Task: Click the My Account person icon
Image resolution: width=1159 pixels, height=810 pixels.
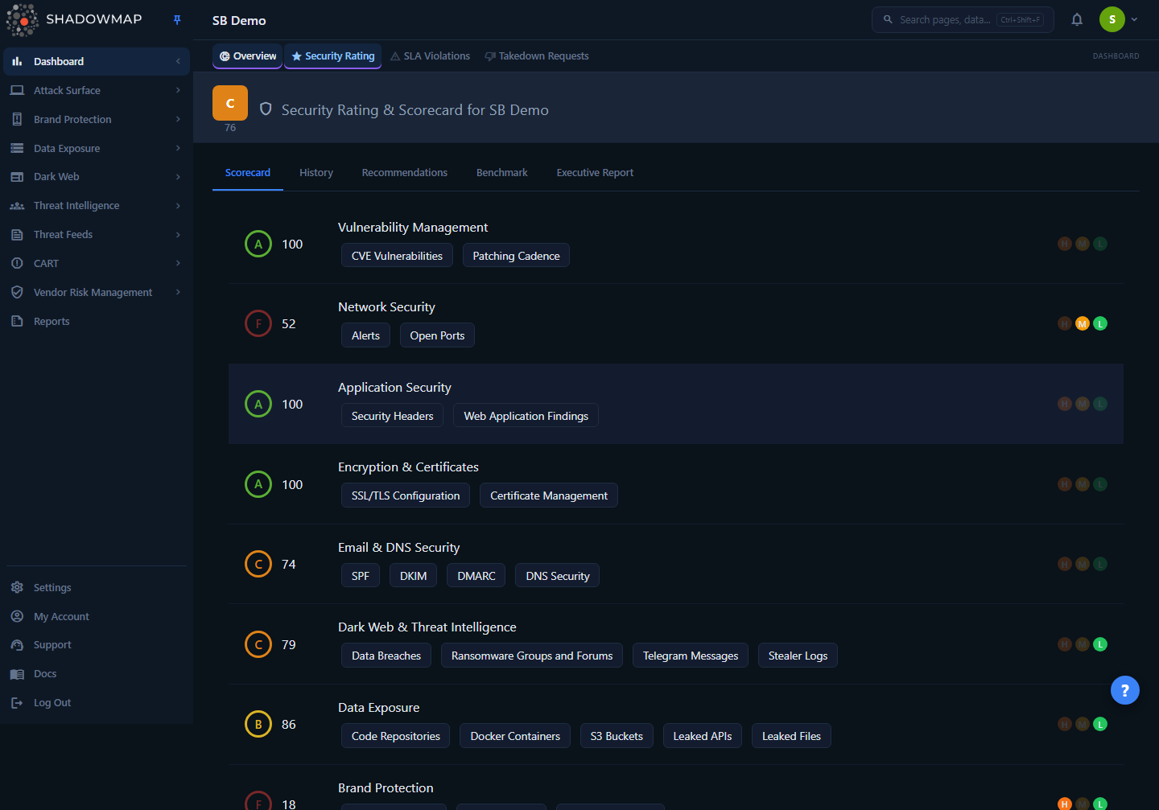Action: point(17,616)
